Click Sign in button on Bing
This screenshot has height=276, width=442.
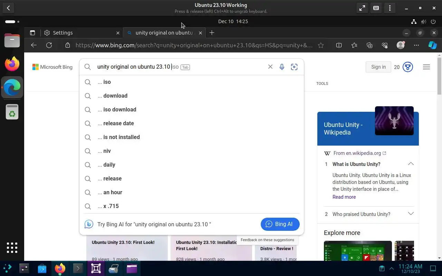(x=378, y=67)
